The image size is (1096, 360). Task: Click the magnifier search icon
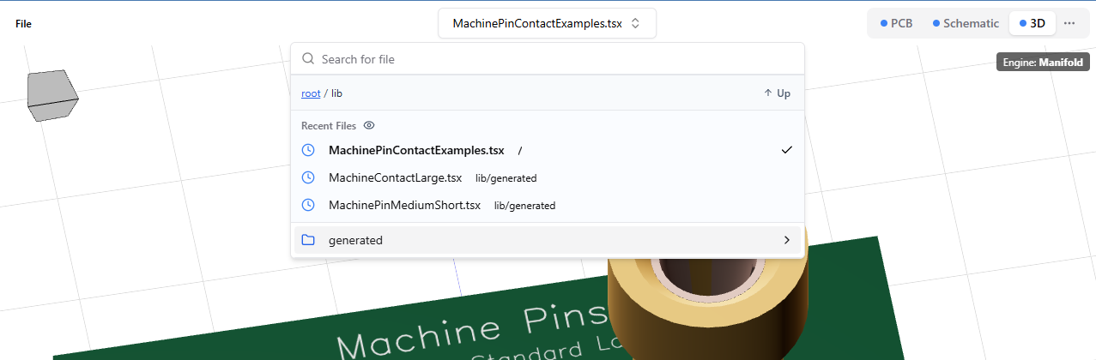309,59
